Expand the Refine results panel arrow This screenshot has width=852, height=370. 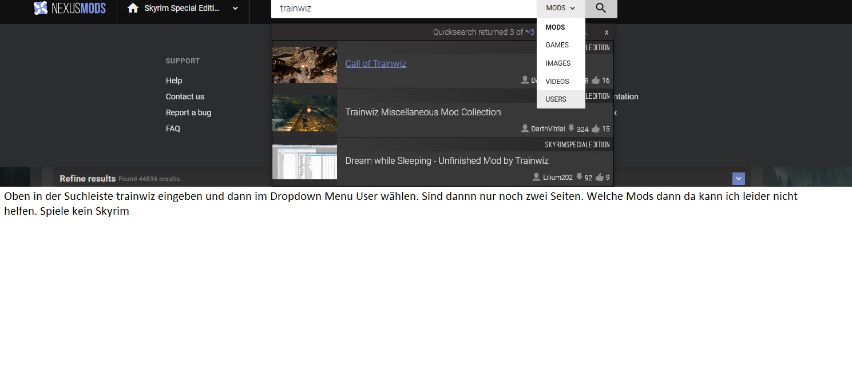738,179
